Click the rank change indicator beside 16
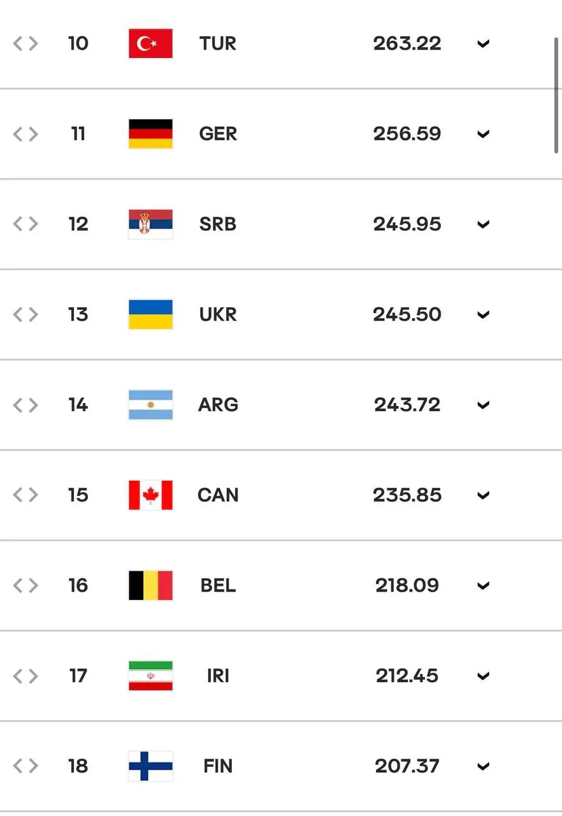Image resolution: width=562 pixels, height=816 pixels. coord(25,585)
